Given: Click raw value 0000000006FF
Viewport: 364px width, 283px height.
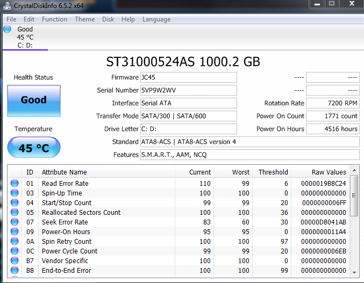Looking at the screenshot, I should (x=324, y=203).
